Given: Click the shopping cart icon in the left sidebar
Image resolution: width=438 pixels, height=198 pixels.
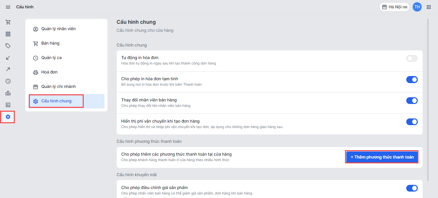Looking at the screenshot, I should pos(8,22).
